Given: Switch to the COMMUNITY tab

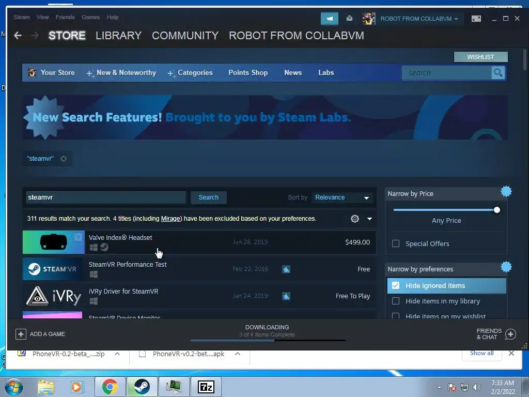Looking at the screenshot, I should click(185, 36).
